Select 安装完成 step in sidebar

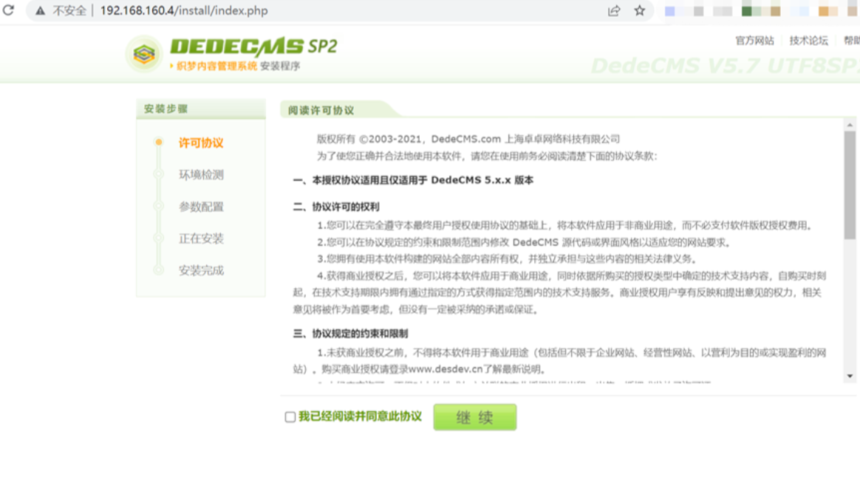[201, 270]
